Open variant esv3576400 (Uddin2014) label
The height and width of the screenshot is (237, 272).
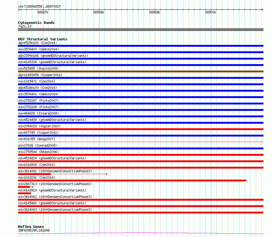point(39,49)
